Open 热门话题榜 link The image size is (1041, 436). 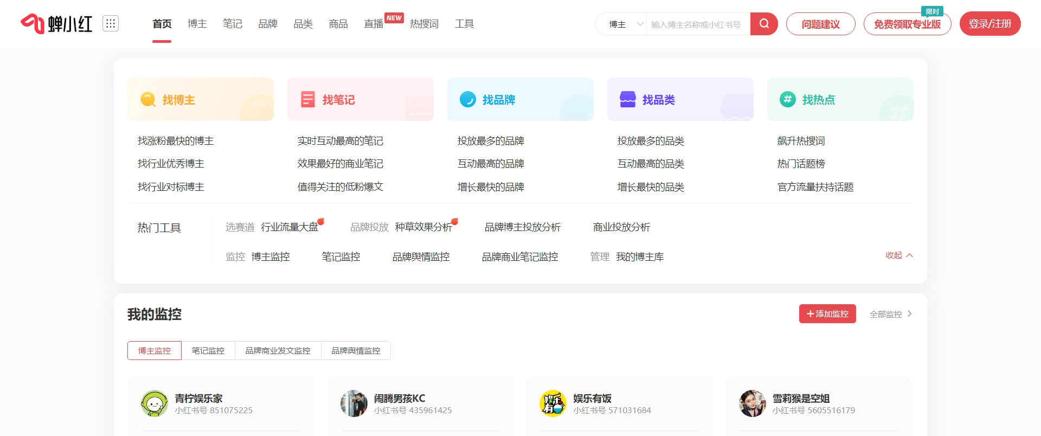pyautogui.click(x=801, y=164)
